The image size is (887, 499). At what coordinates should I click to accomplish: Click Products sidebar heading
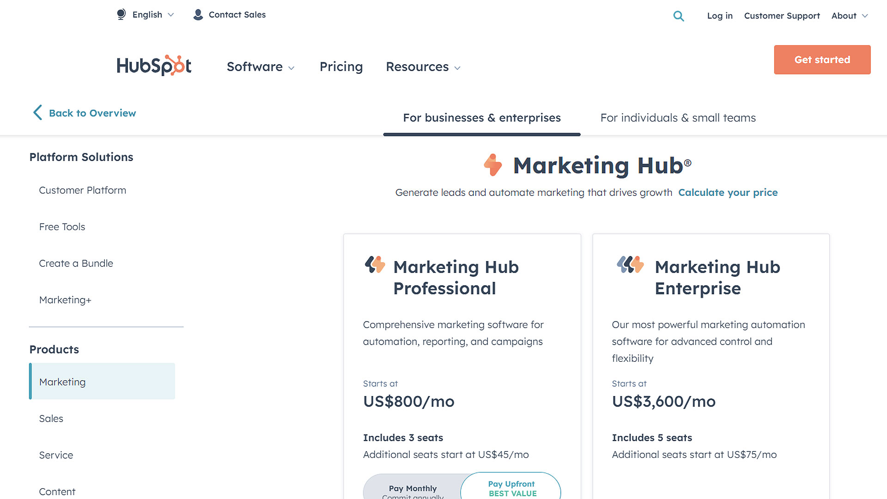tap(54, 350)
